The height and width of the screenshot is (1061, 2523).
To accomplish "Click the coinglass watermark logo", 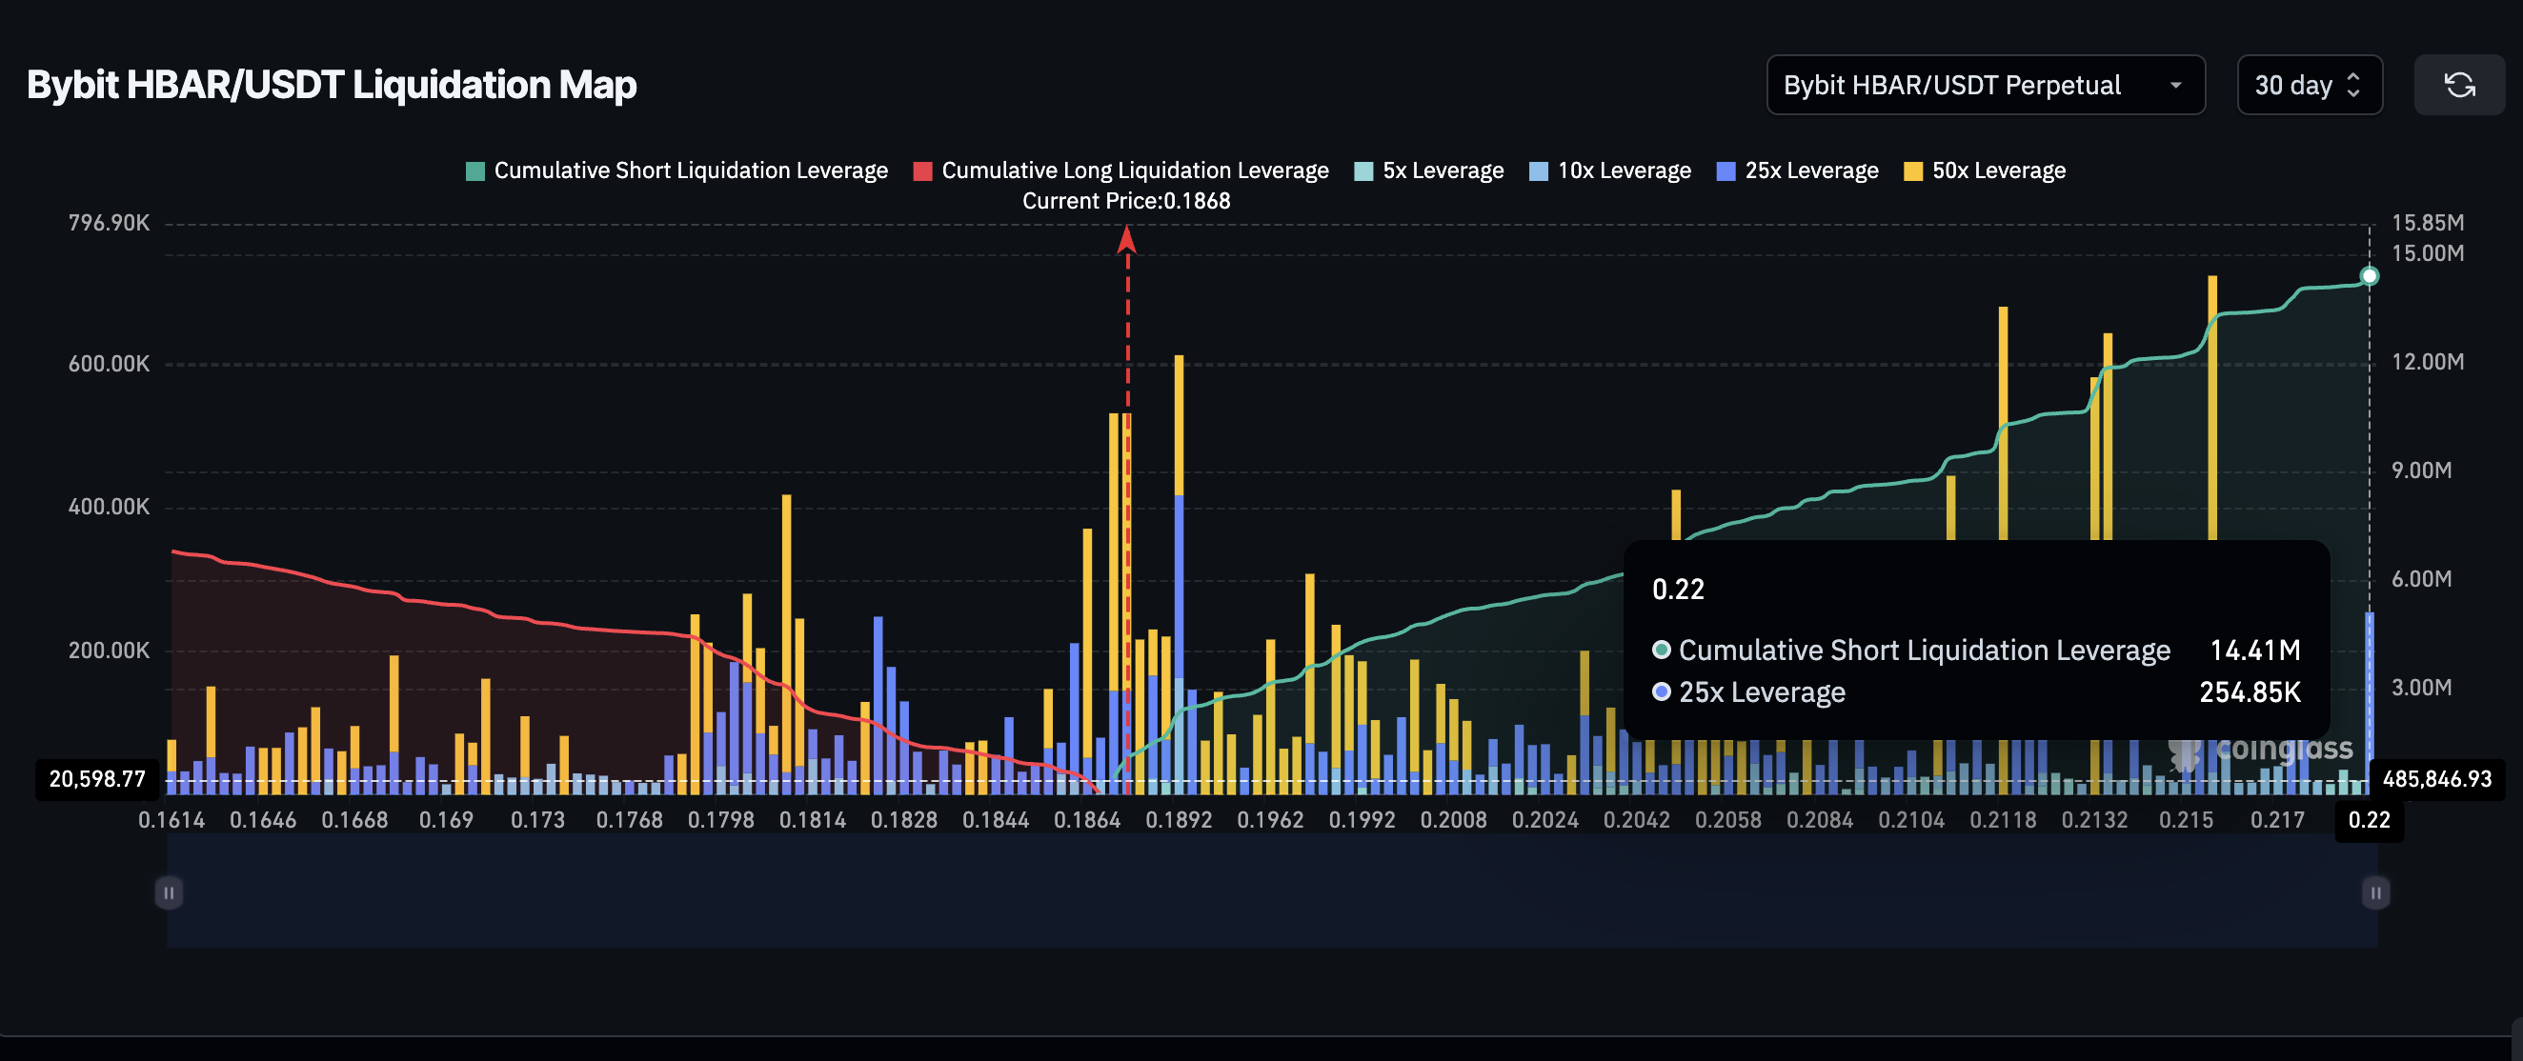I will tap(2261, 751).
